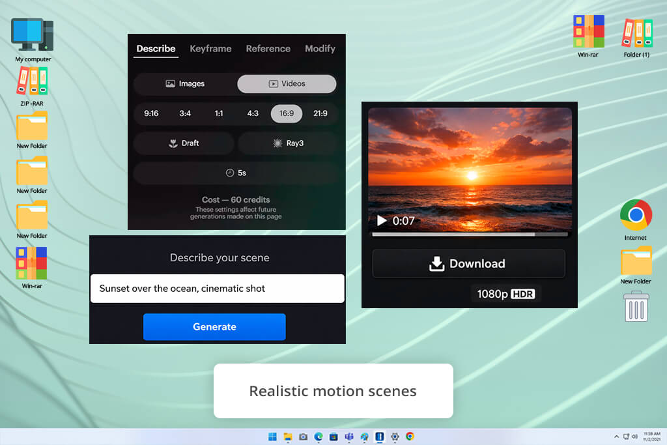The image size is (667, 445).
Task: Switch to the Describe tab
Action: click(156, 48)
